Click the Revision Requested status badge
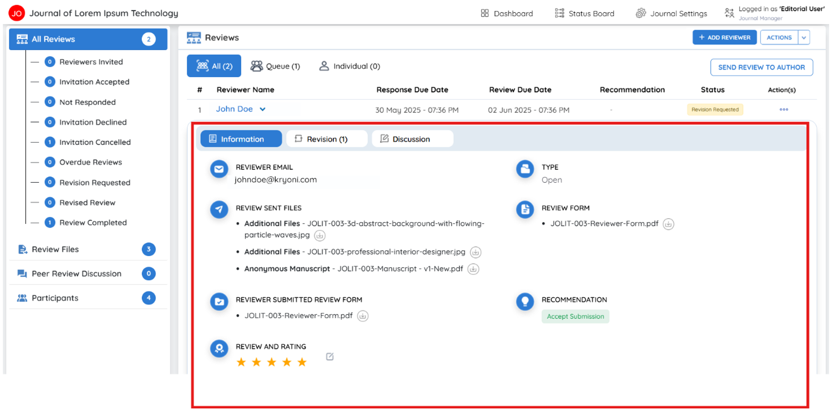The height and width of the screenshot is (416, 831). pyautogui.click(x=715, y=110)
